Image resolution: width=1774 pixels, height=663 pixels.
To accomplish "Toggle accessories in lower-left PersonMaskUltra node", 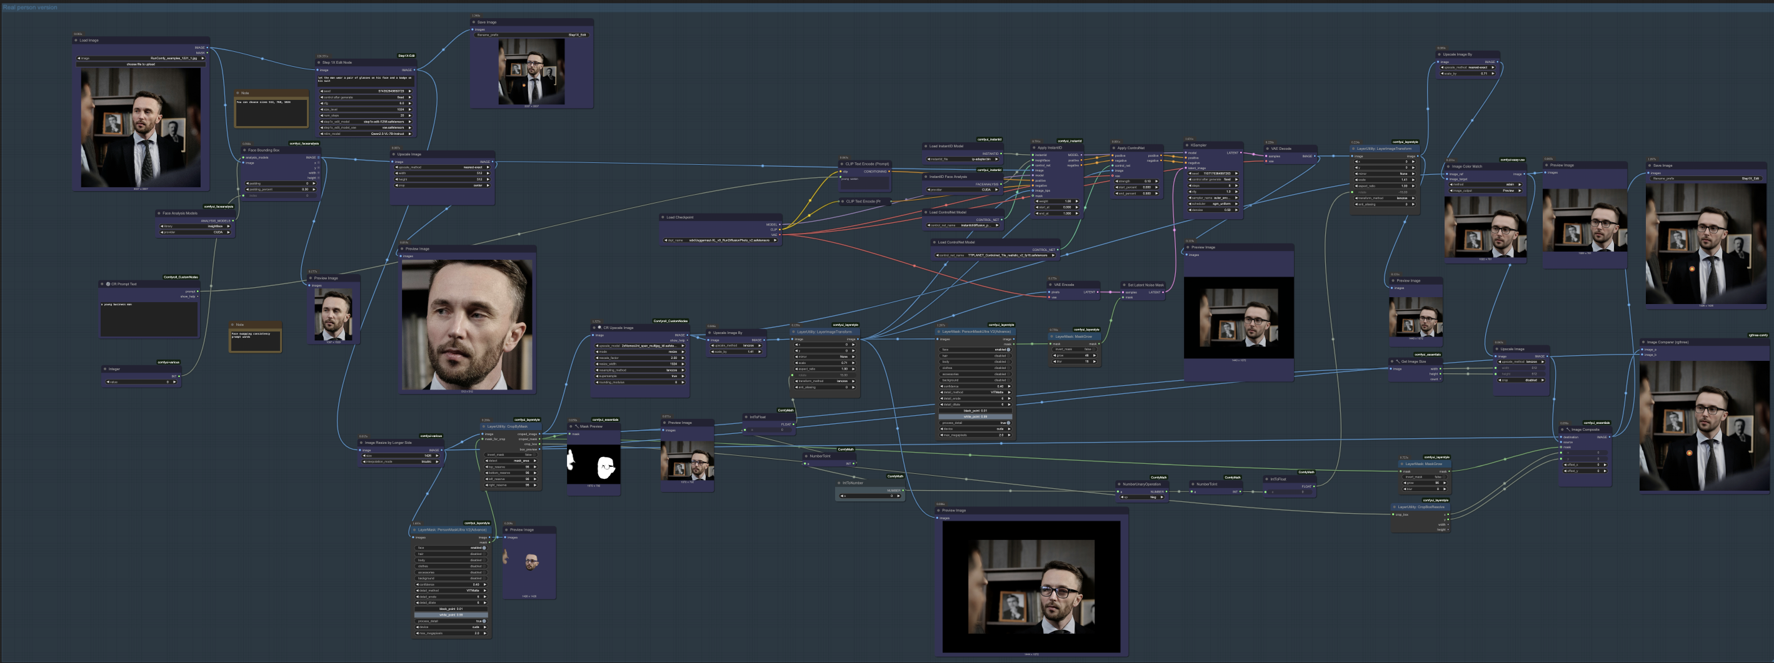I will click(451, 572).
